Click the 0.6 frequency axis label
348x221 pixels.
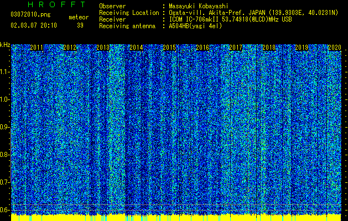(5, 210)
